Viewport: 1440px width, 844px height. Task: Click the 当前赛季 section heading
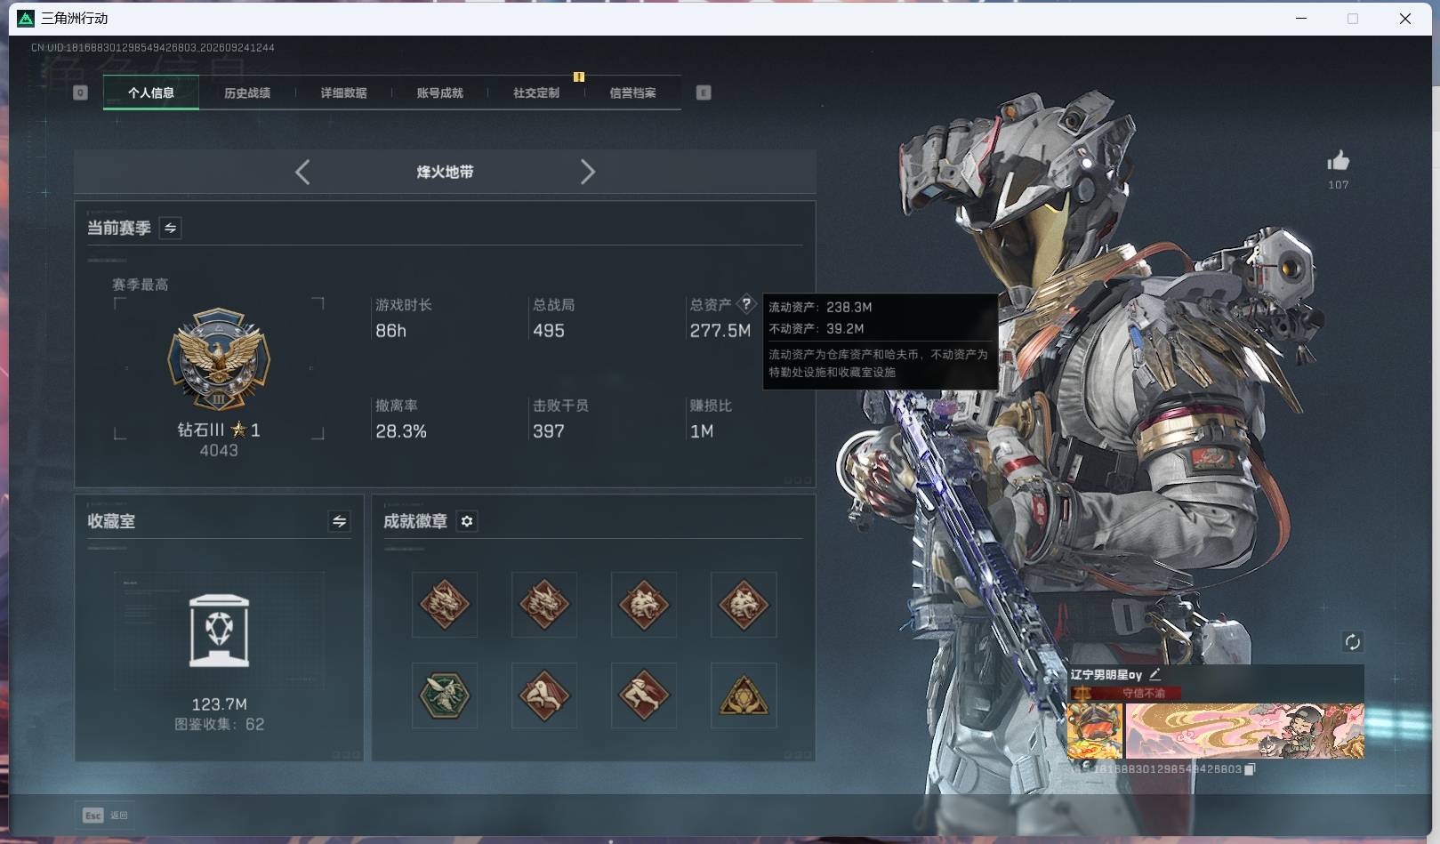point(119,229)
